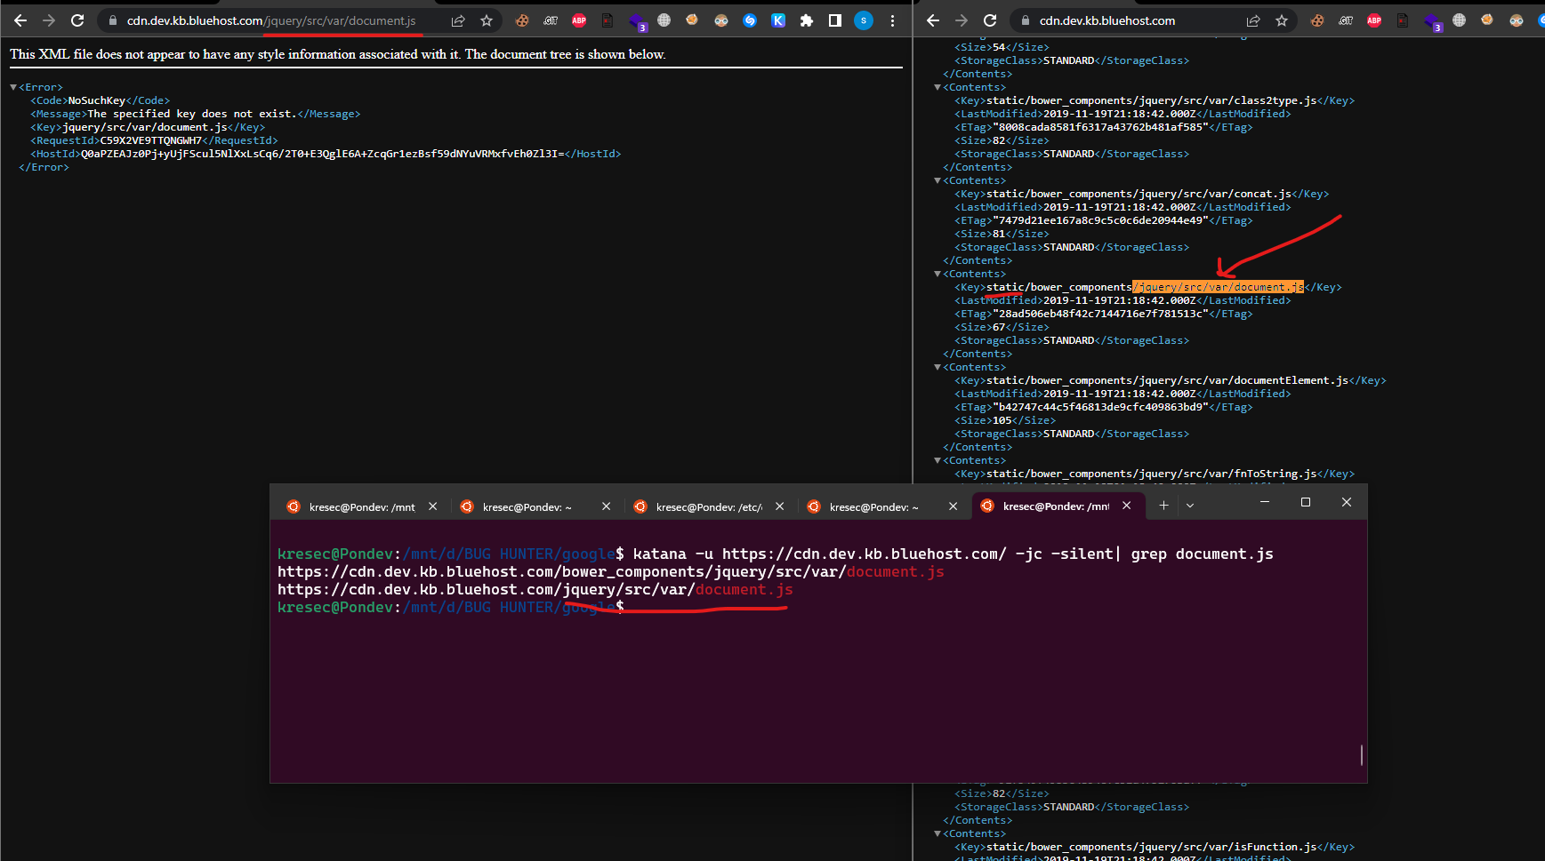Open the FoxyProxy extension icon

693,20
